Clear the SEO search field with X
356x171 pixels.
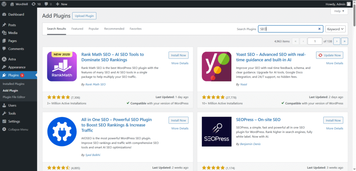click(319, 29)
